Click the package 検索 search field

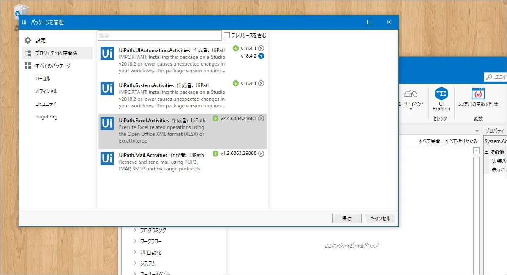click(x=160, y=36)
